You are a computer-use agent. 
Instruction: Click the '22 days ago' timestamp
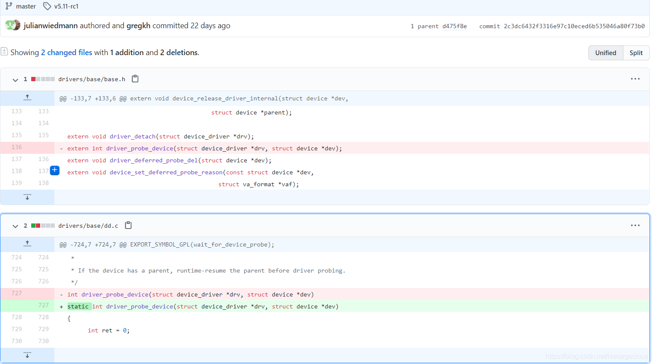210,26
